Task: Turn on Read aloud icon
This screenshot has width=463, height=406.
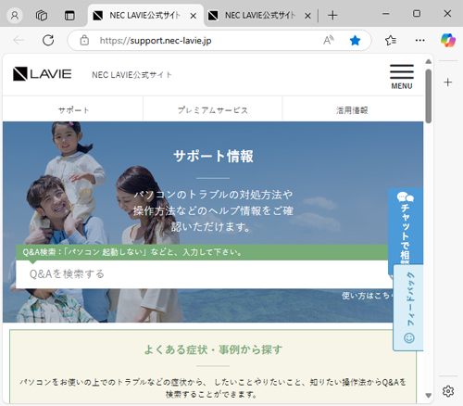Action: point(329,40)
